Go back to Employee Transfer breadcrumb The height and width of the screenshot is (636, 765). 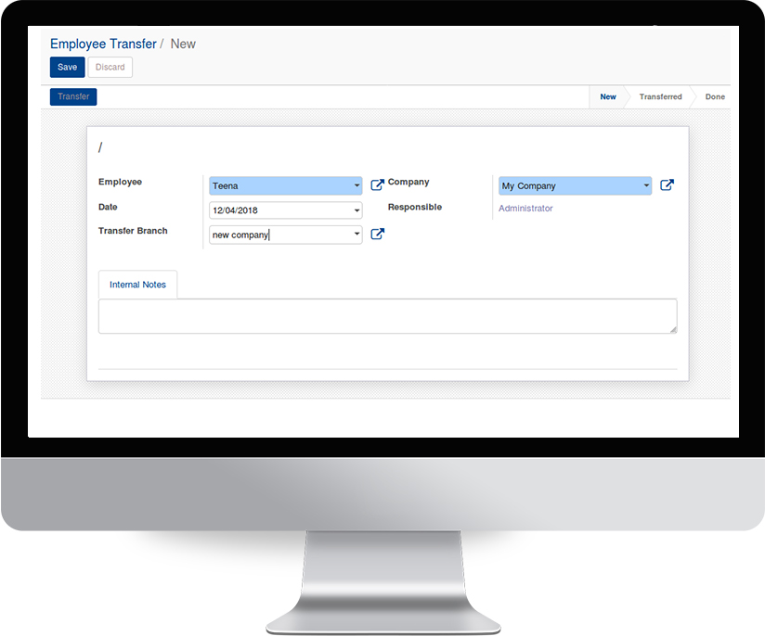pos(103,44)
